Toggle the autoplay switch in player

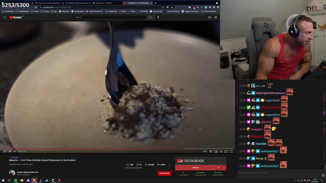click(x=205, y=151)
